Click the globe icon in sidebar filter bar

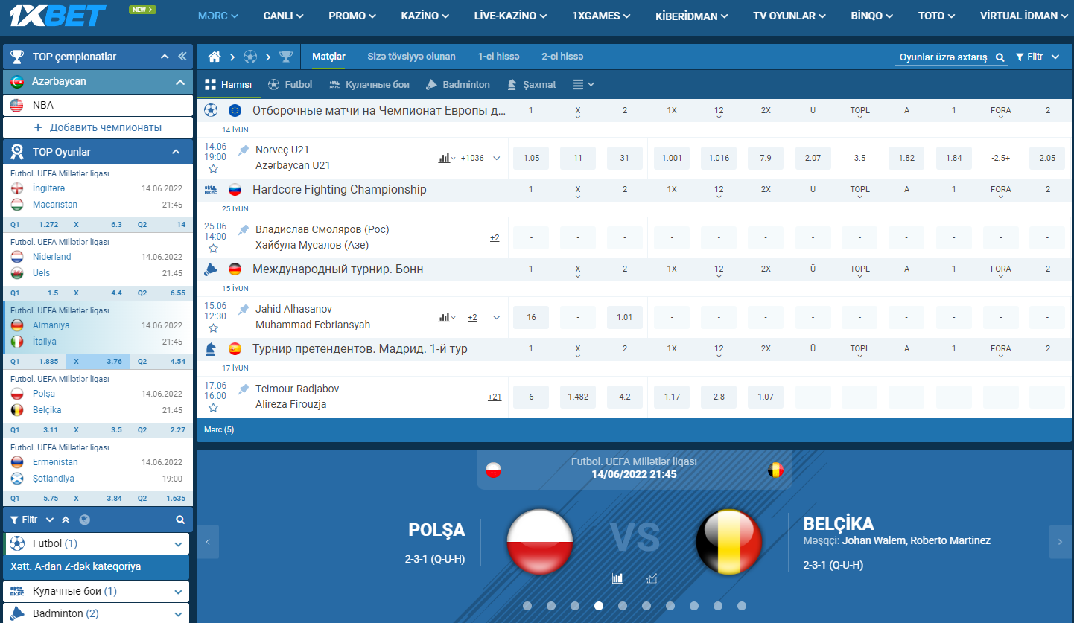point(85,520)
